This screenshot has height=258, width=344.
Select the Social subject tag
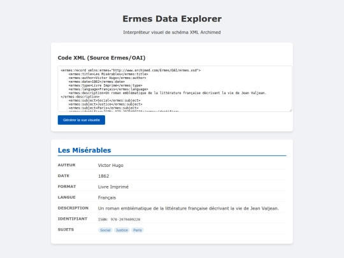tap(105, 230)
